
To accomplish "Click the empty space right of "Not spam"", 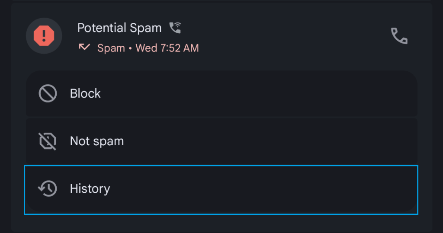I will [268, 141].
